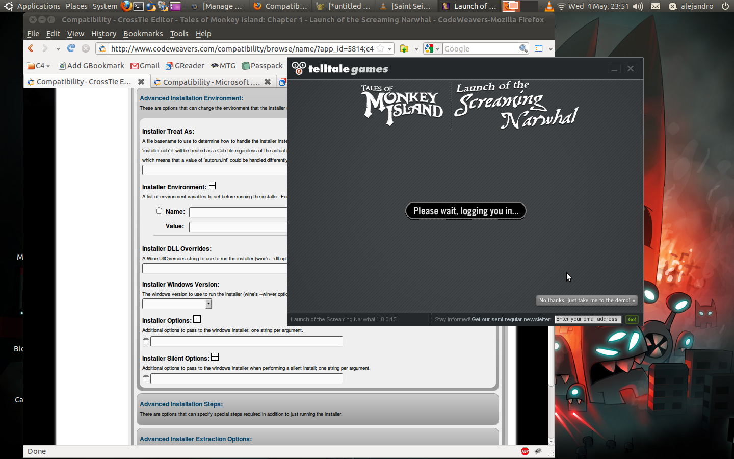The height and width of the screenshot is (459, 734).
Task: Click the Enter your email address field
Action: pyautogui.click(x=588, y=319)
